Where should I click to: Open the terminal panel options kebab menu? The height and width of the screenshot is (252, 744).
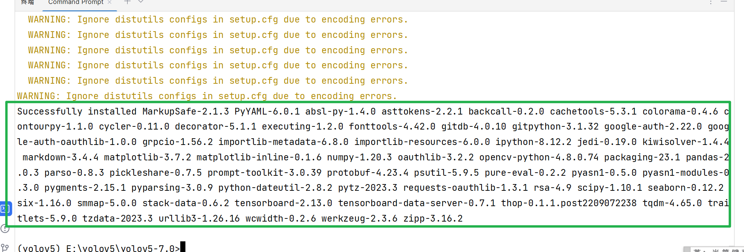[x=711, y=2]
